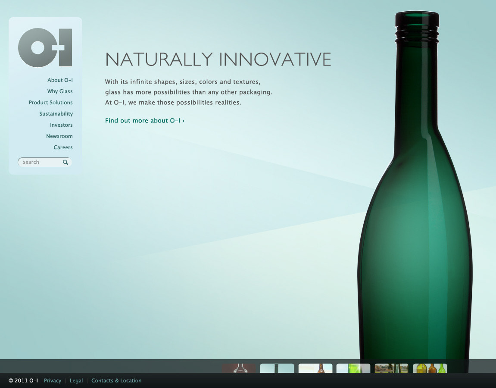Open Contacts & Location link
This screenshot has width=496, height=388.
tap(116, 380)
